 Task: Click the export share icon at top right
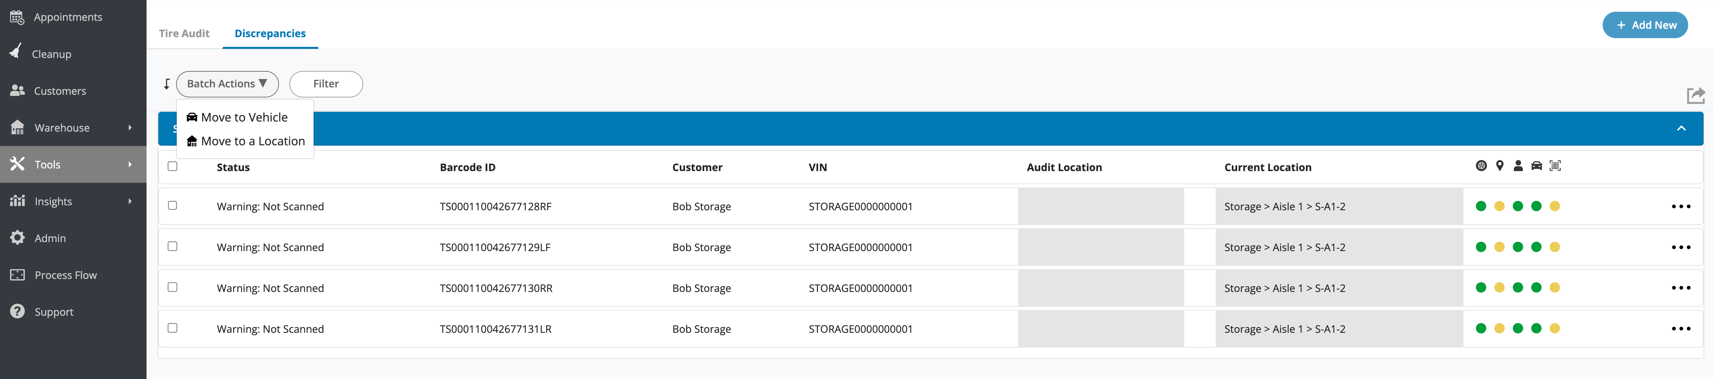1695,95
